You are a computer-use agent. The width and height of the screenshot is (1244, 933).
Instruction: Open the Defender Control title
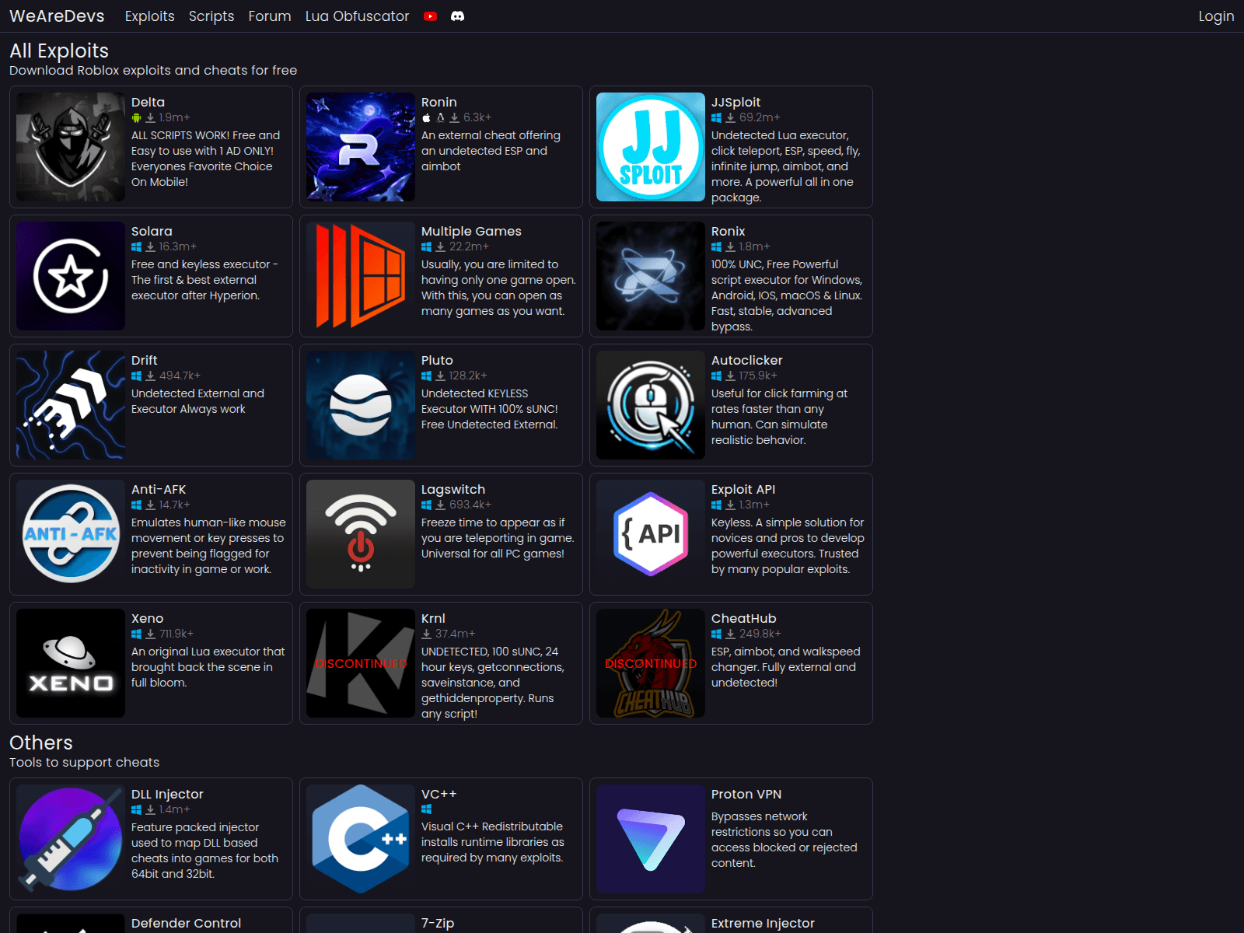coord(186,923)
